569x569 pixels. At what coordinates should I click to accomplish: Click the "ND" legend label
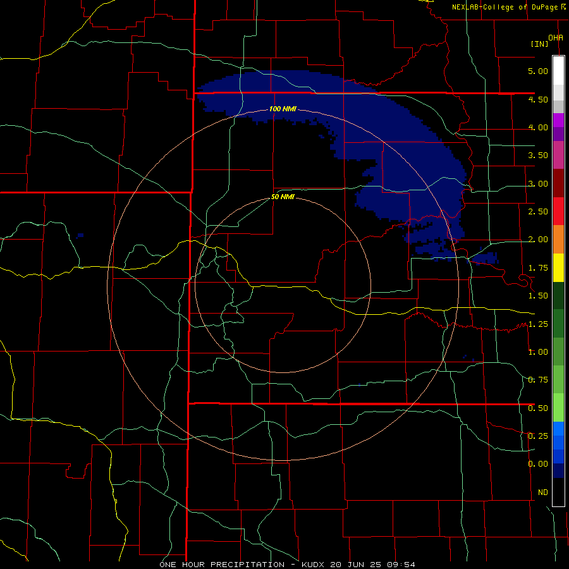tap(543, 492)
